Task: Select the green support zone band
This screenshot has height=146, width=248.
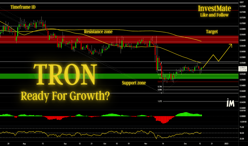Action: [x=119, y=76]
